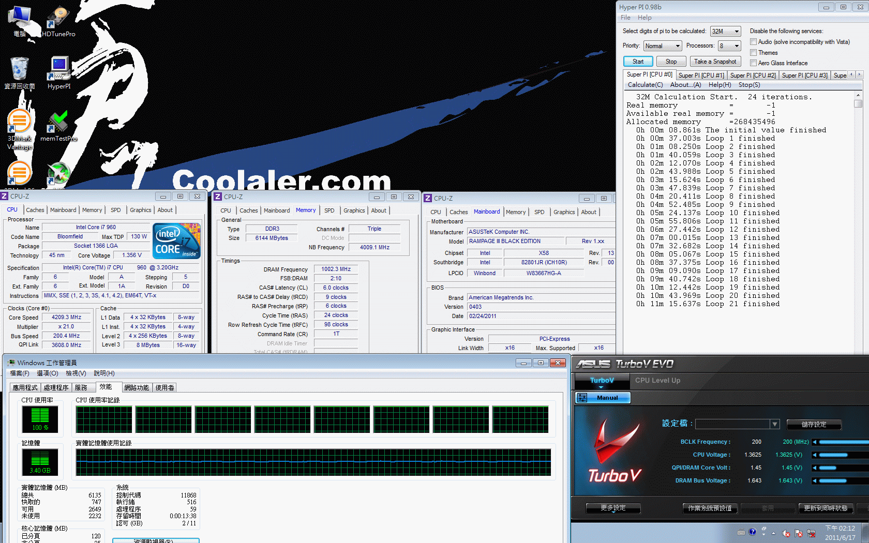This screenshot has width=869, height=543.
Task: Open the Action Center flag tray icon
Action: pyautogui.click(x=799, y=533)
